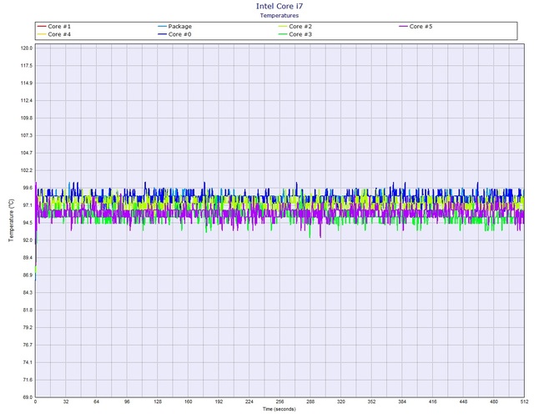Click the Core #3 legend entry

pyautogui.click(x=295, y=34)
